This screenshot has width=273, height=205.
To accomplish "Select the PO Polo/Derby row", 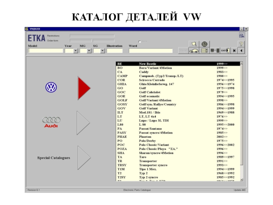I will [x=178, y=141].
